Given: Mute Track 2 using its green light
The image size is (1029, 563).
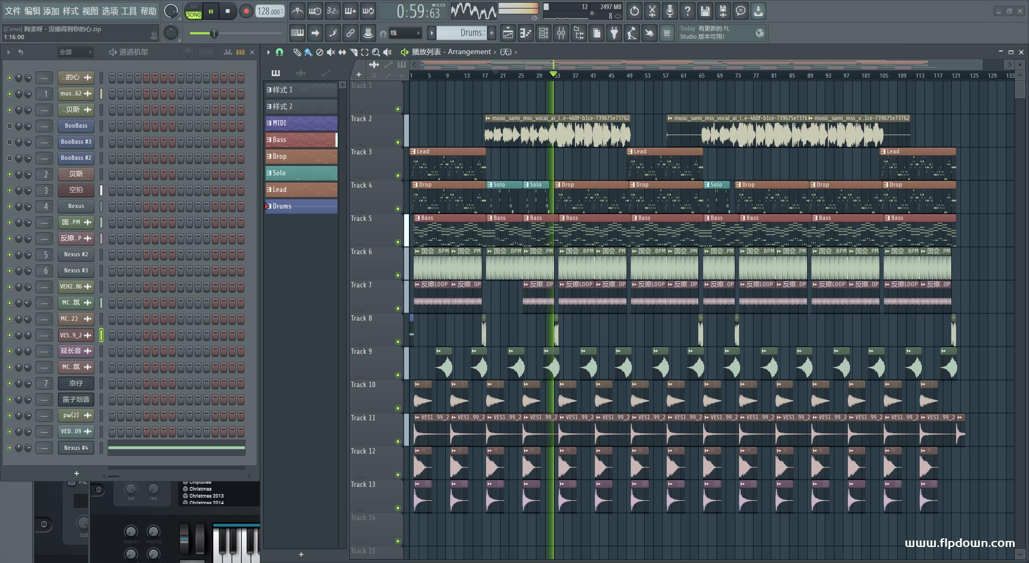Looking at the screenshot, I should point(398,143).
